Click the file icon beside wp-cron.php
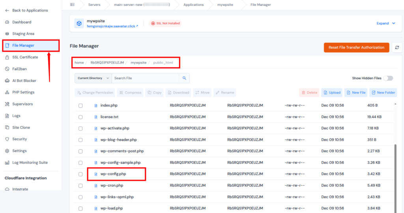The height and width of the screenshot is (213, 404). point(95,185)
